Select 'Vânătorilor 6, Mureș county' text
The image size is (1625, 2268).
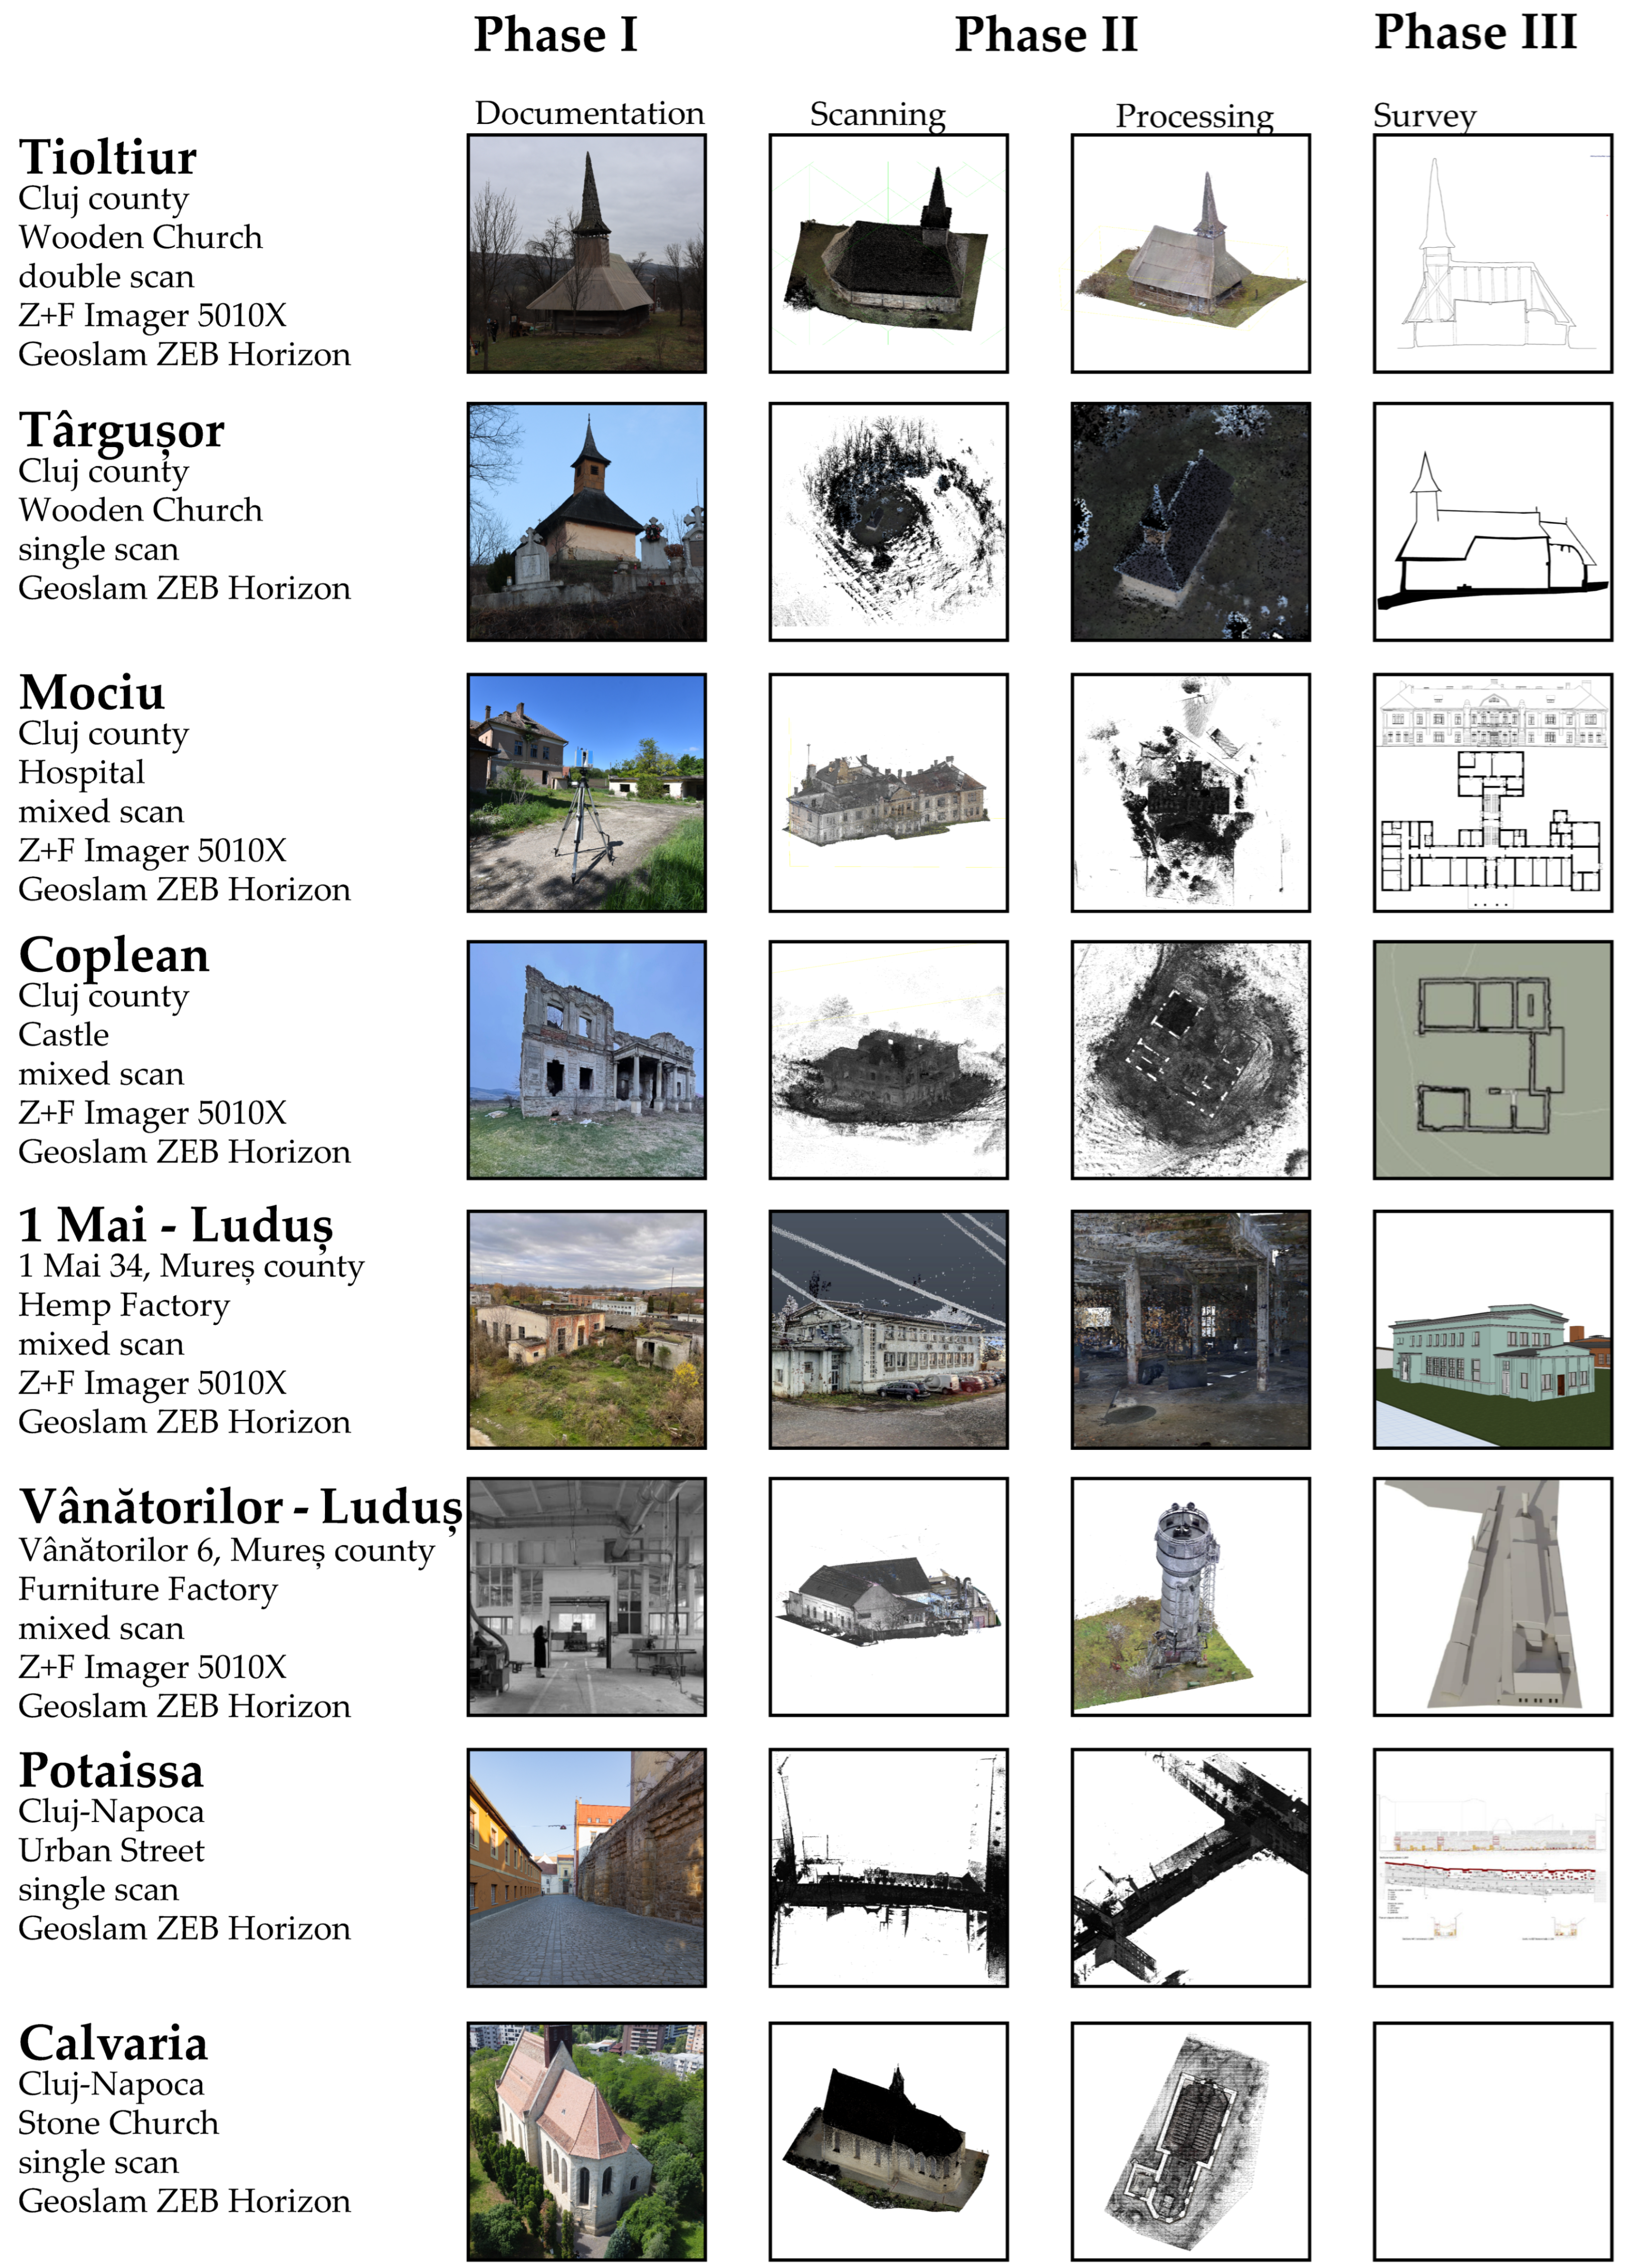[x=227, y=1551]
